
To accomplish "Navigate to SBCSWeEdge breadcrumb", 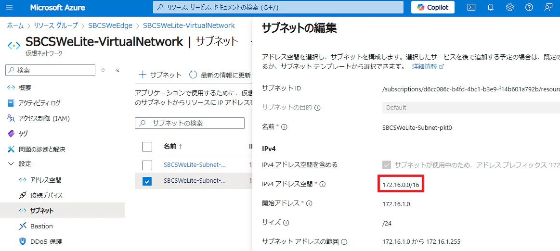I will coord(110,25).
